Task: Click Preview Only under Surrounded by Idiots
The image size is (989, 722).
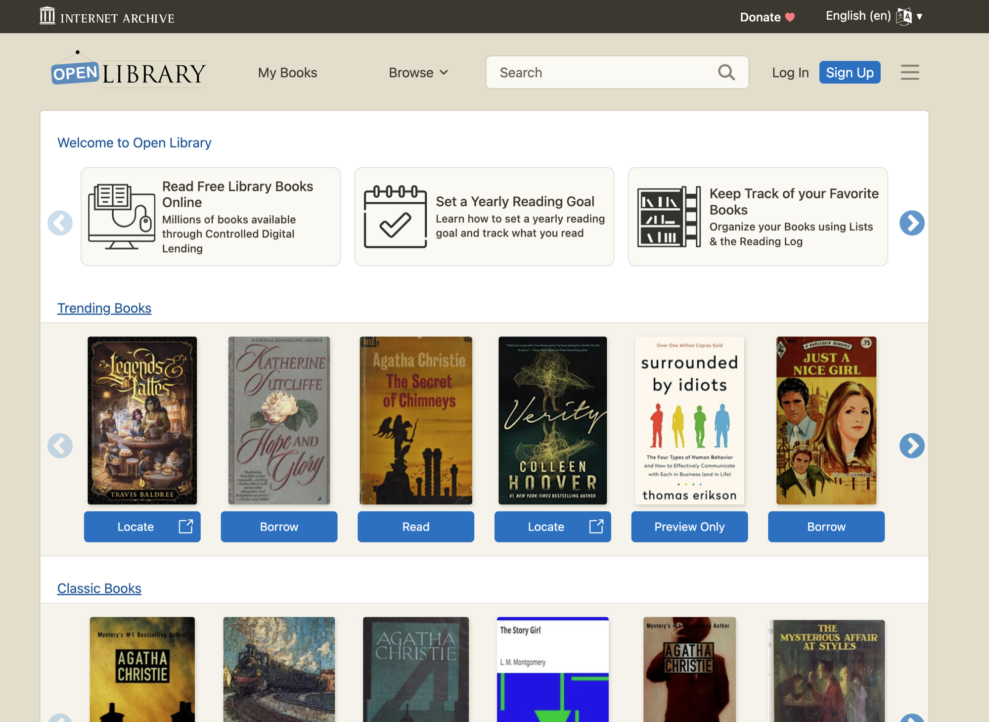Action: (x=689, y=527)
